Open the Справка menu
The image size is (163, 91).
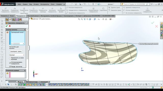(x=59, y=4)
